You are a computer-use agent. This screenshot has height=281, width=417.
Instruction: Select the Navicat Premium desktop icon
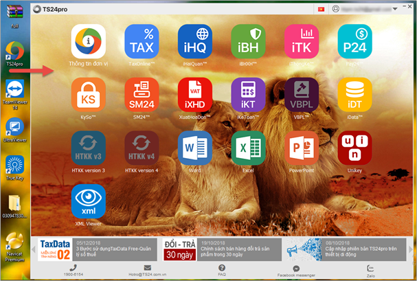coord(15,247)
